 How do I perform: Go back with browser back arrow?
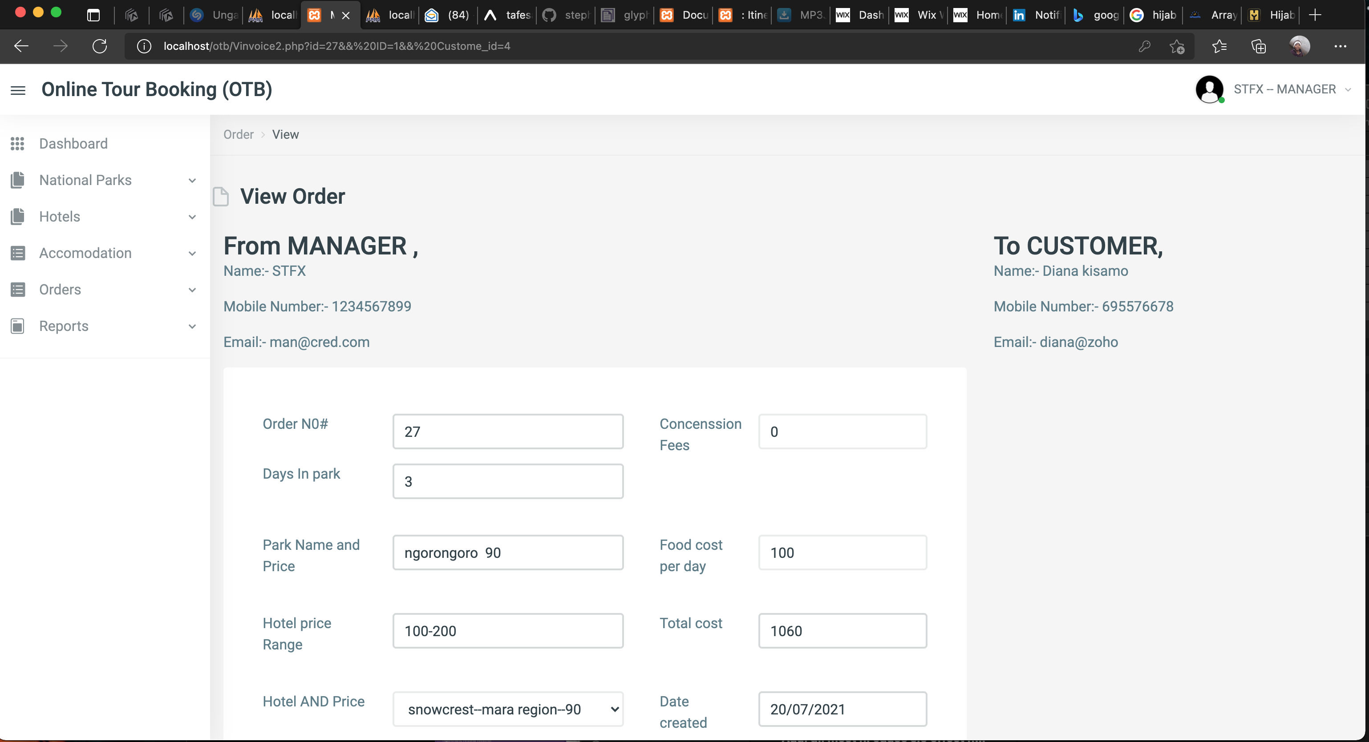click(21, 46)
